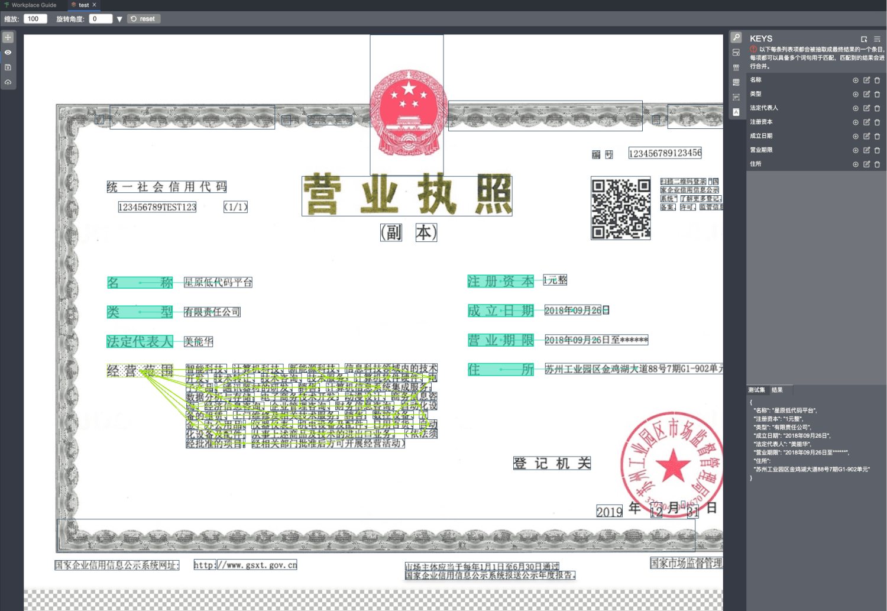
Task: Click the save floppy disk icon
Action: point(8,67)
